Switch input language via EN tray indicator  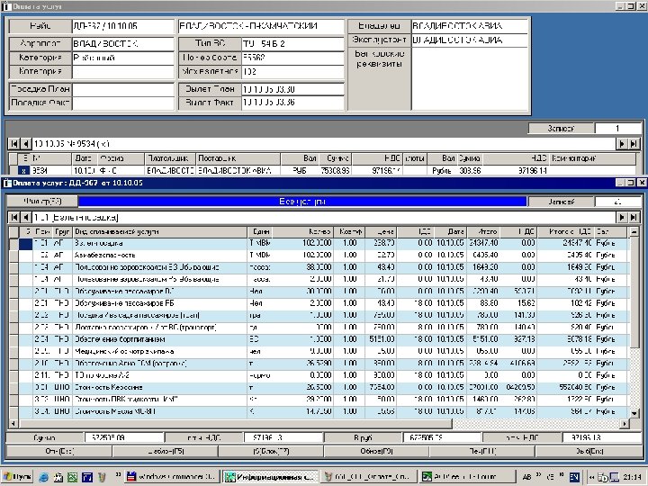pos(574,477)
